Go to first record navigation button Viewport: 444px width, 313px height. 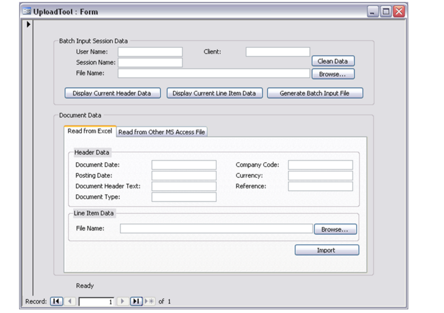coord(56,301)
